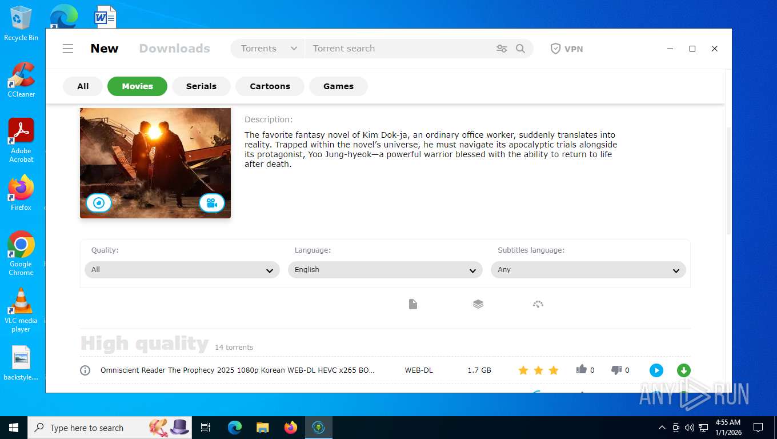Switch to the Downloads tab
Screen dimensions: 777x439
[175, 49]
